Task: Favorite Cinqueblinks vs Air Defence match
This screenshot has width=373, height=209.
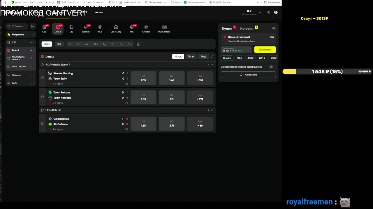Action: [x=42, y=123]
